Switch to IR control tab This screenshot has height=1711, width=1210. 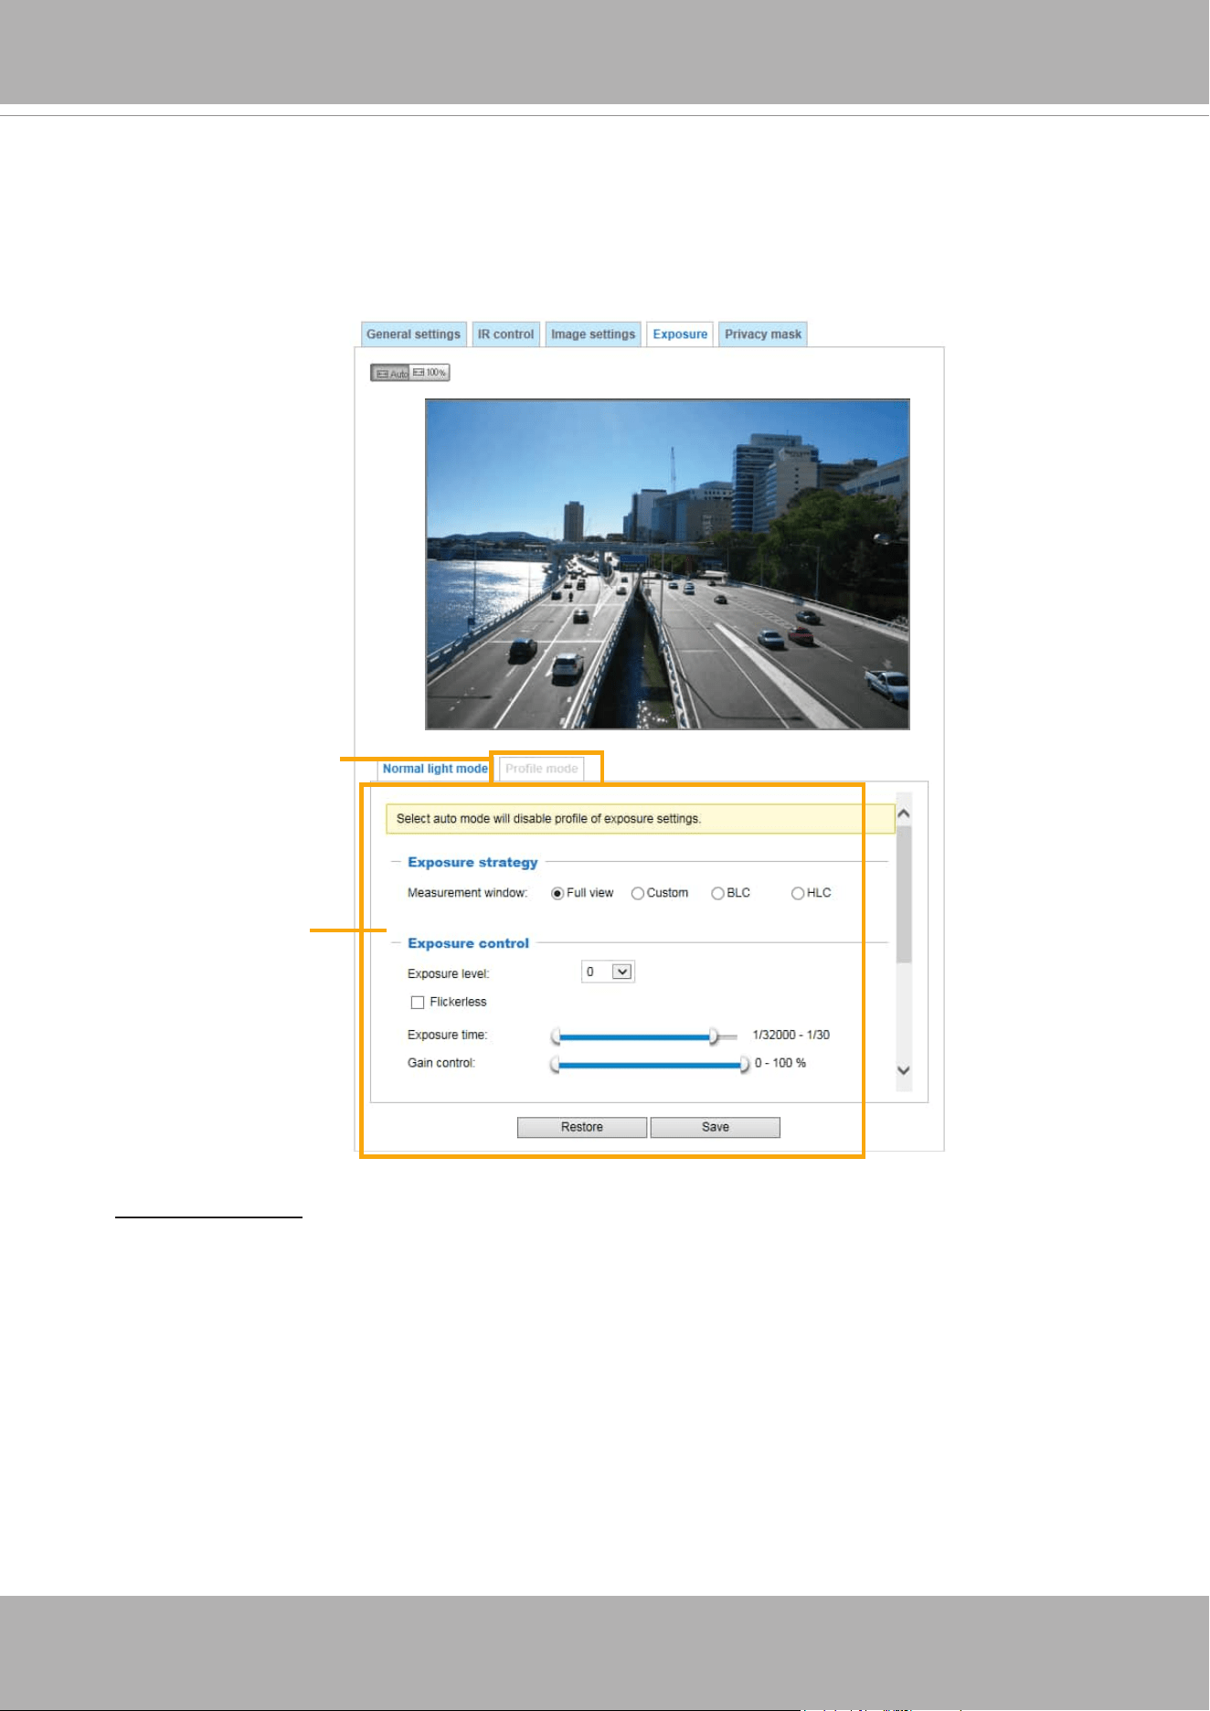coord(506,335)
